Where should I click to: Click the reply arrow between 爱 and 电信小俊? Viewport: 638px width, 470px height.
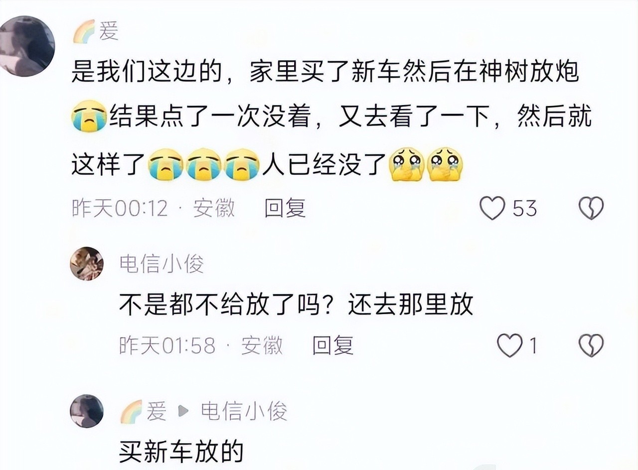(x=183, y=412)
